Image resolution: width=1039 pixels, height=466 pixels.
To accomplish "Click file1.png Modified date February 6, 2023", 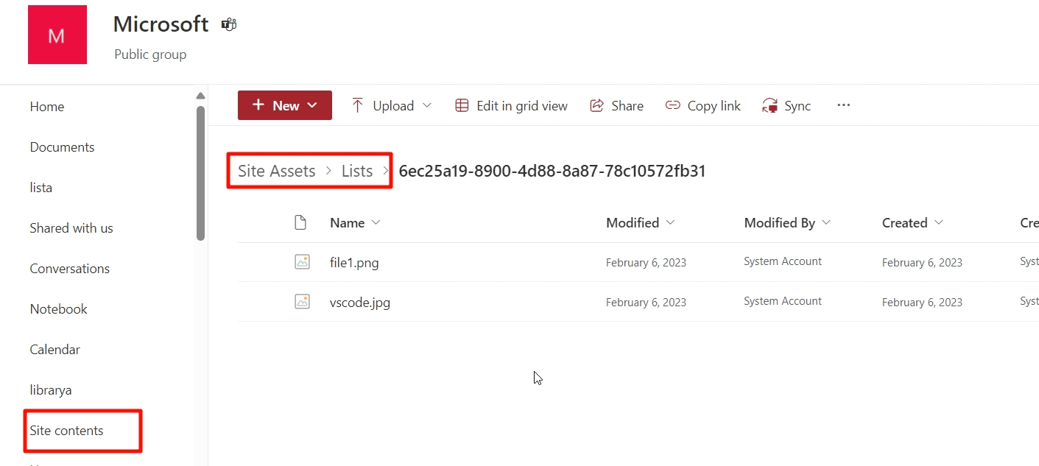I will click(x=646, y=262).
